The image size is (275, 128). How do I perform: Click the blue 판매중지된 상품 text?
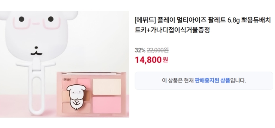(x=212, y=81)
